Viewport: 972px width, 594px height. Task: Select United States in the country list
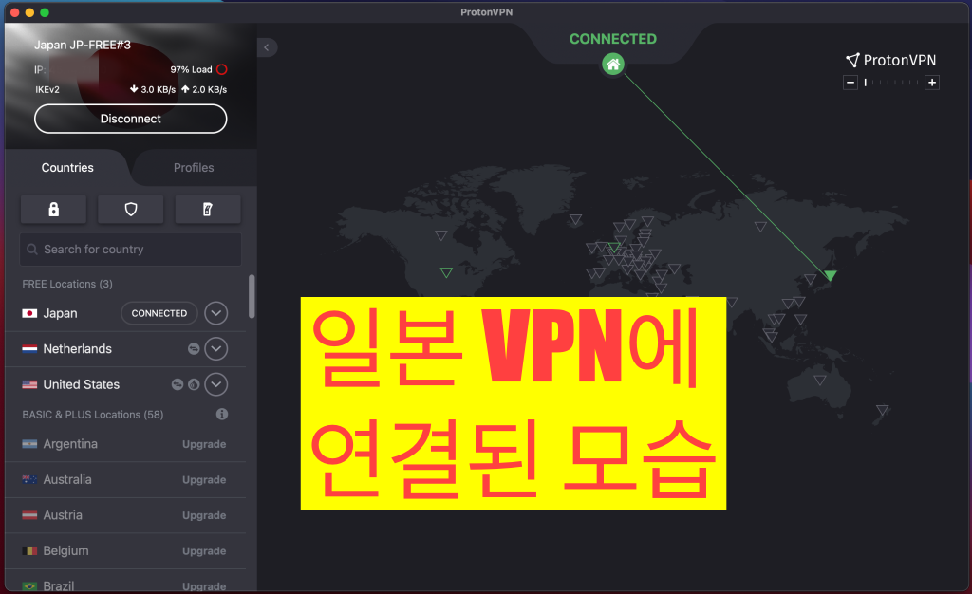click(x=82, y=384)
